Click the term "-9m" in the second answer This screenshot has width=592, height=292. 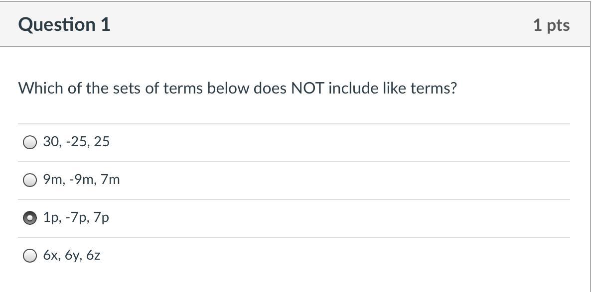(x=81, y=180)
